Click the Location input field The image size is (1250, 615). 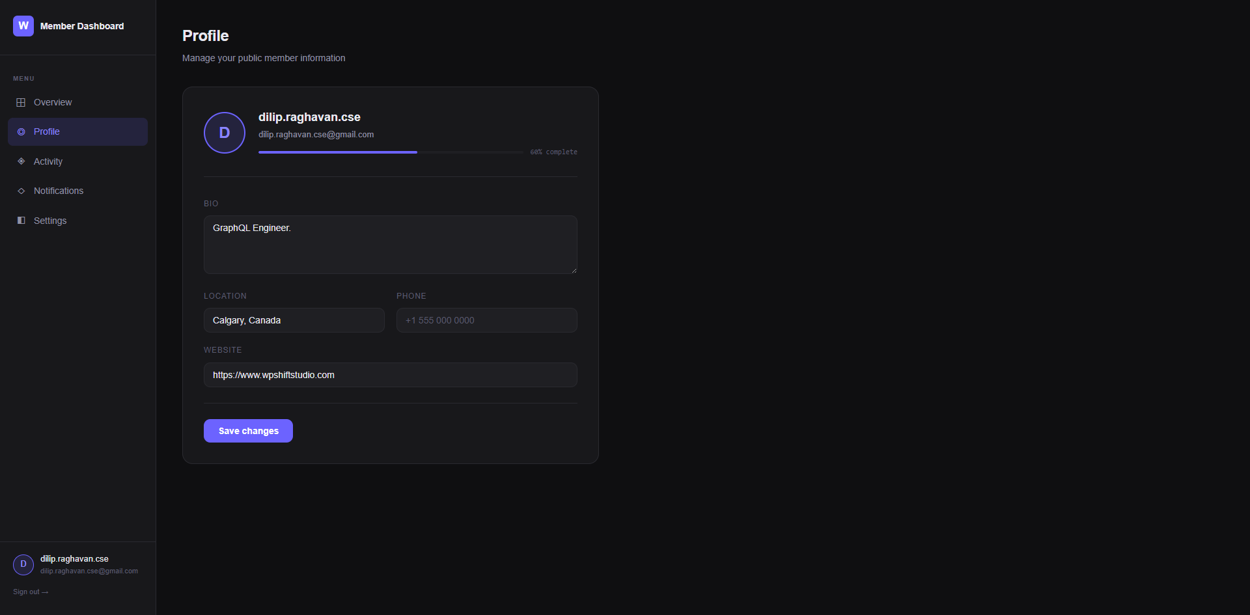pos(294,320)
